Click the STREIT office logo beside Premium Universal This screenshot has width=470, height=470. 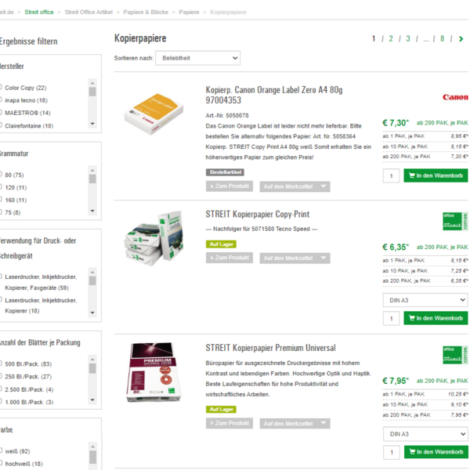(x=454, y=355)
